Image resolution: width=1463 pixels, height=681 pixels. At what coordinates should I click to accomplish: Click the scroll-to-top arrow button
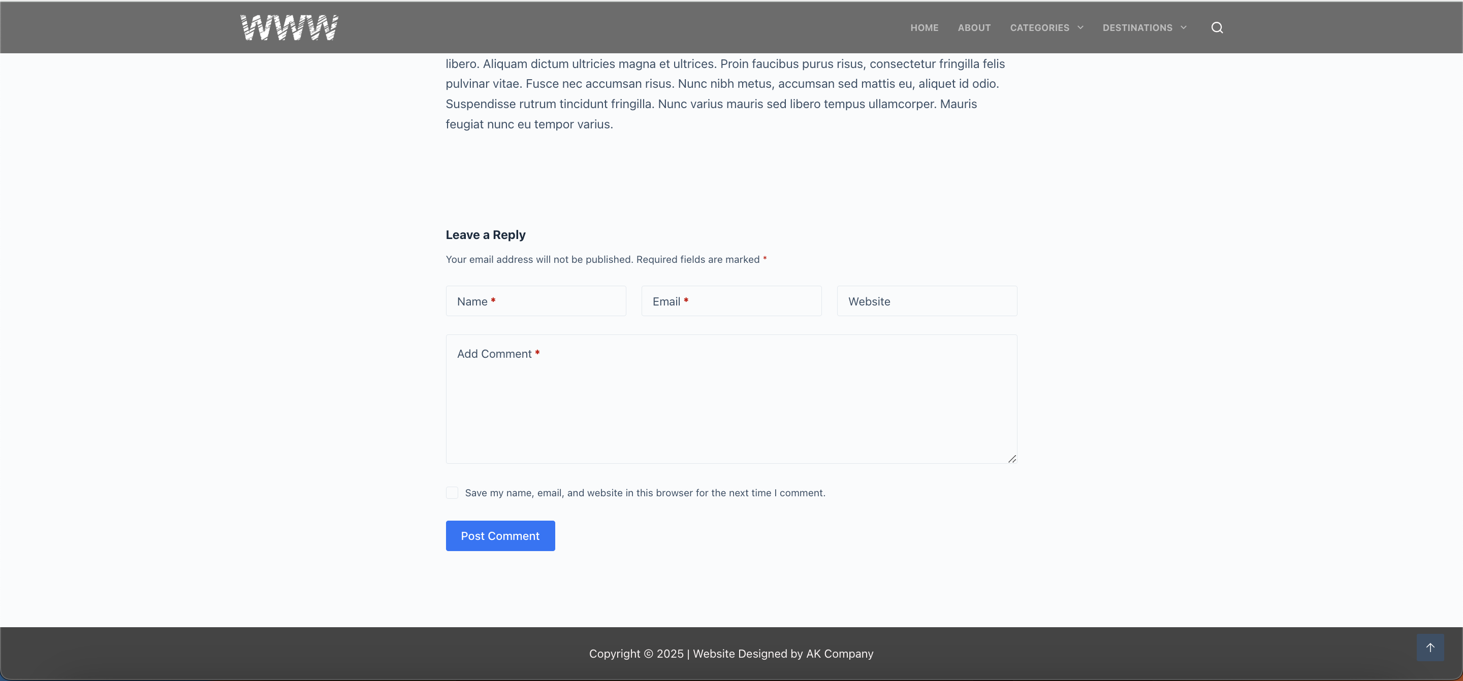tap(1429, 648)
